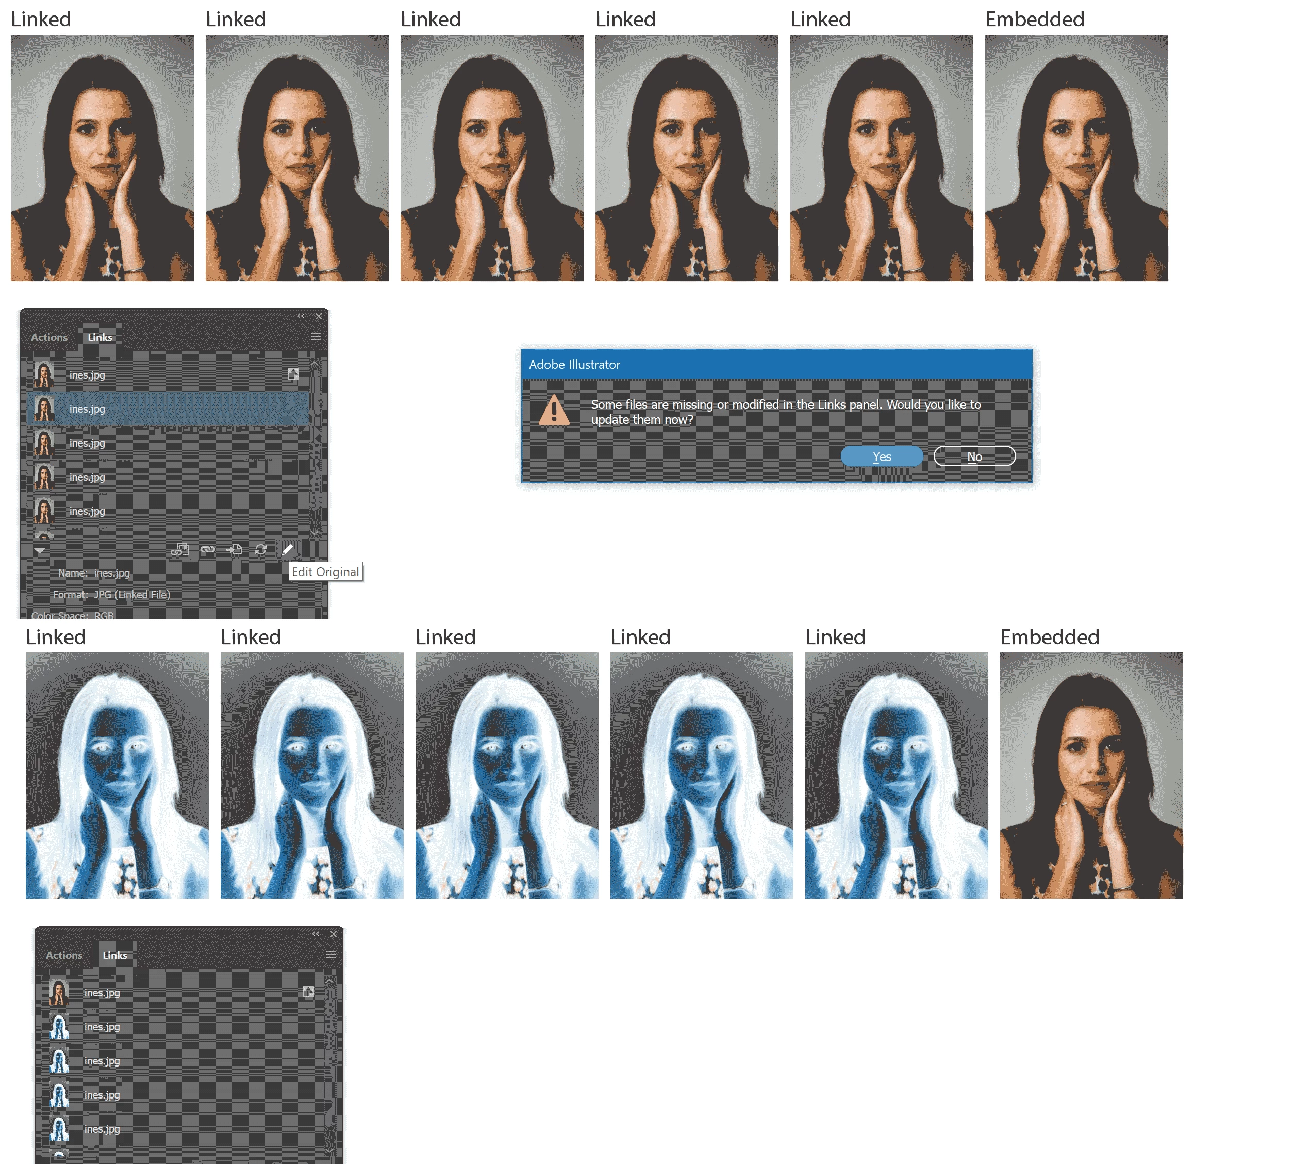Collapse link info disclosure triangle

point(40,550)
